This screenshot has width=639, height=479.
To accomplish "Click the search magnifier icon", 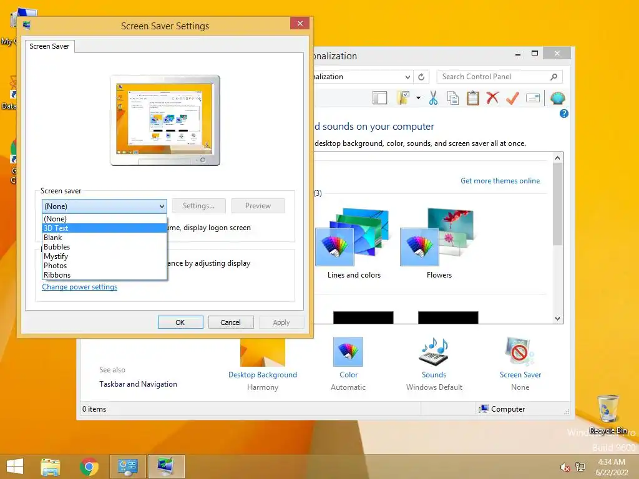I will point(554,77).
